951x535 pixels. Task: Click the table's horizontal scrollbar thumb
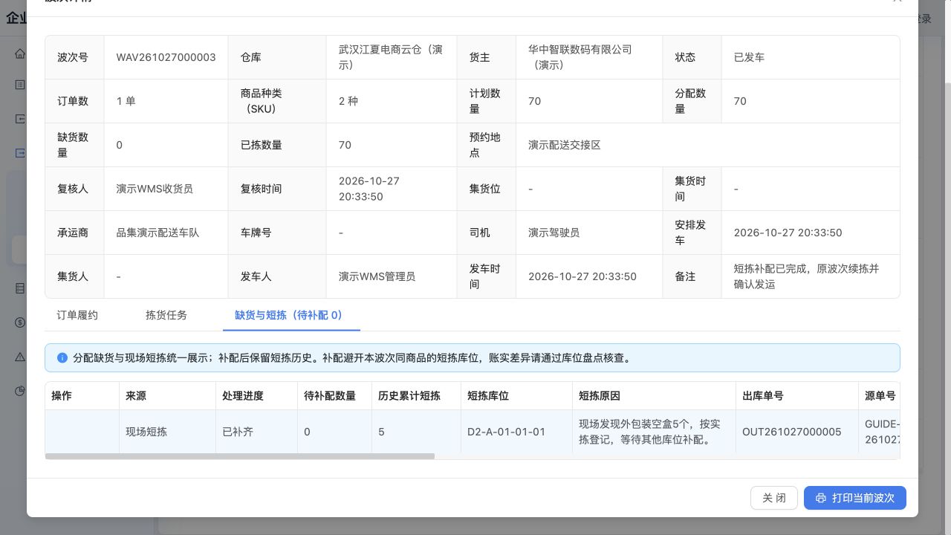(240, 456)
